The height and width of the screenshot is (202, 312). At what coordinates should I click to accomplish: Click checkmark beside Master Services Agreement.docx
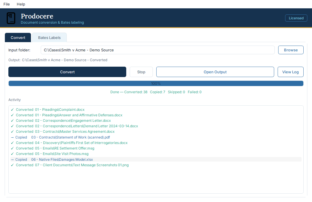pos(12,132)
